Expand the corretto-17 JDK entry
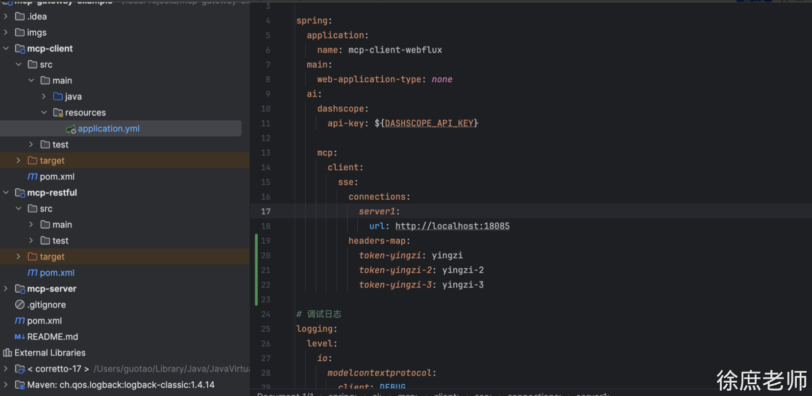The width and height of the screenshot is (812, 396). pos(6,369)
